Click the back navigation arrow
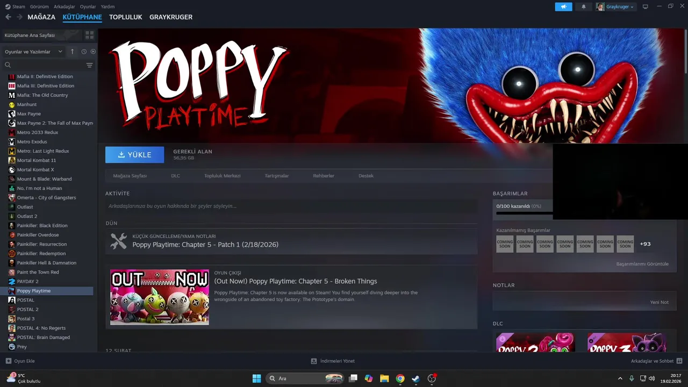The image size is (688, 387). coord(8,17)
